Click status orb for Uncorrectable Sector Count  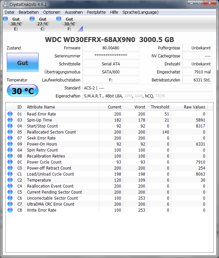pyautogui.click(x=10, y=198)
